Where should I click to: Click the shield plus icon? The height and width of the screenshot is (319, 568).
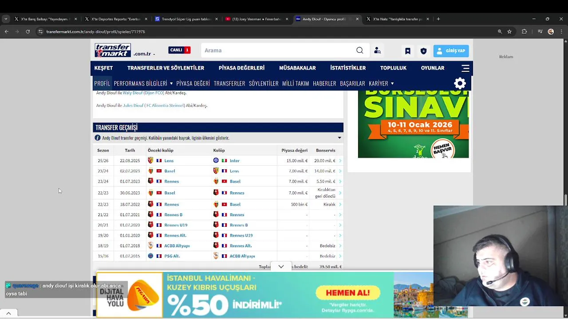click(423, 51)
